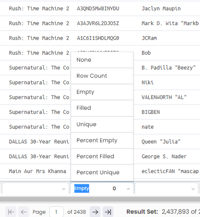Select the VALENWORTH "AL" cell
The width and height of the screenshot is (200, 217).
(164, 97)
